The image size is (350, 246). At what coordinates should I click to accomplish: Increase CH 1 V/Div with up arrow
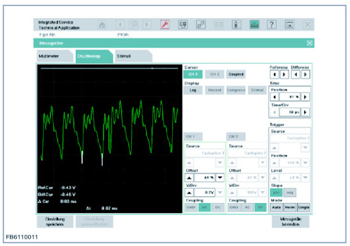tap(189, 192)
